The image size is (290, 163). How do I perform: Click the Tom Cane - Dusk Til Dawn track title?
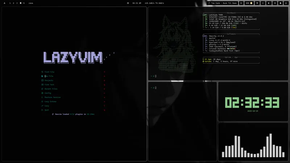[x=224, y=3]
